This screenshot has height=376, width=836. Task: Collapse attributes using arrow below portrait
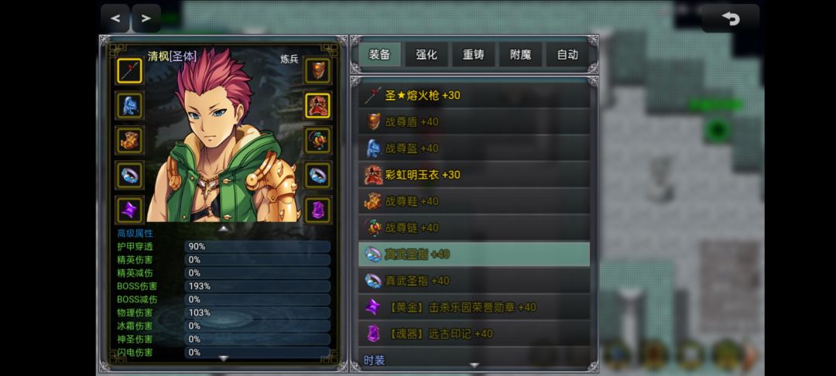(224, 228)
